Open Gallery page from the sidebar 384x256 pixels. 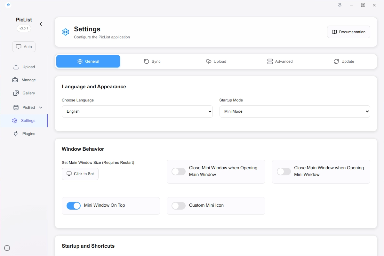[x=24, y=93]
